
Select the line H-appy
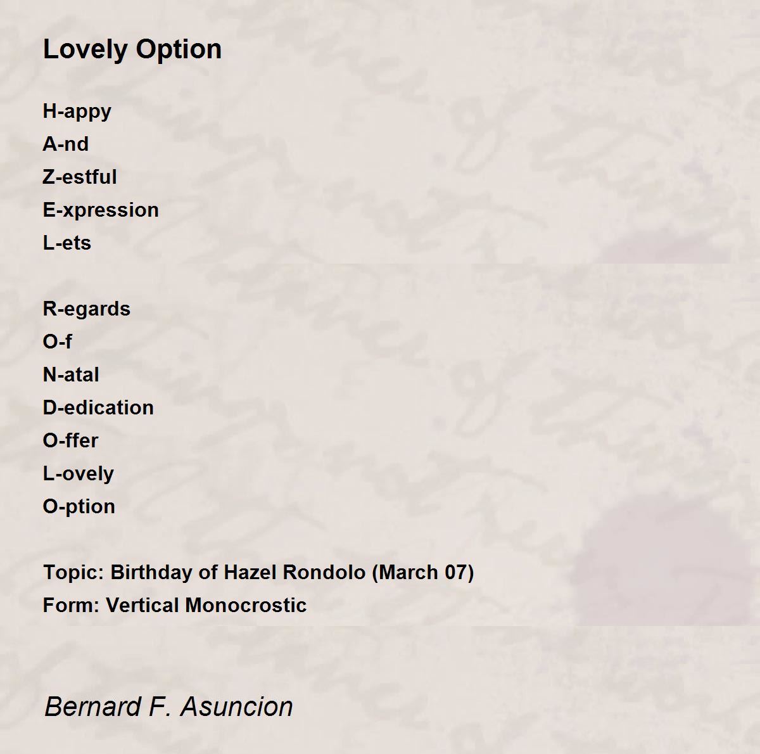point(77,112)
